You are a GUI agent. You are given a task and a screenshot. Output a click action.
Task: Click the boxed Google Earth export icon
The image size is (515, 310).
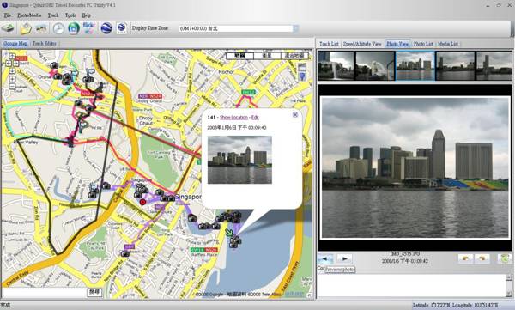(121, 28)
